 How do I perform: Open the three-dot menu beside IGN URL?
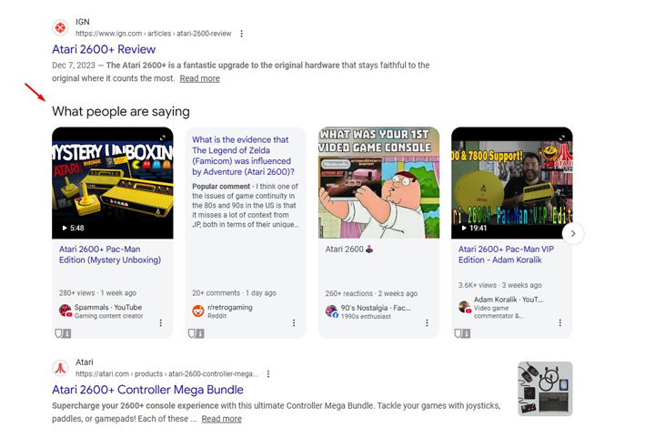[242, 34]
